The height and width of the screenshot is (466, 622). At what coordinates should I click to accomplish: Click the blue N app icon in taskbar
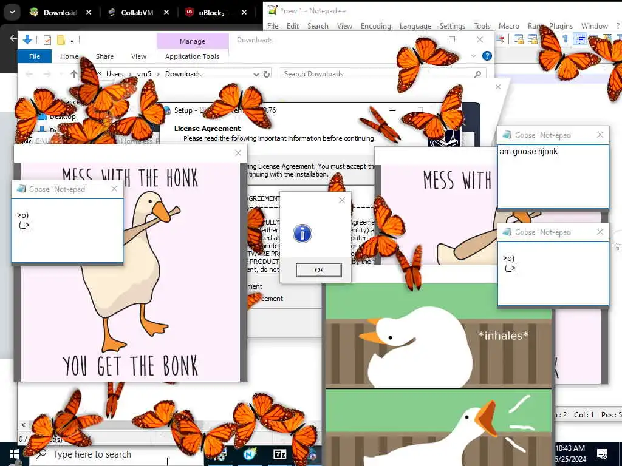[250, 454]
